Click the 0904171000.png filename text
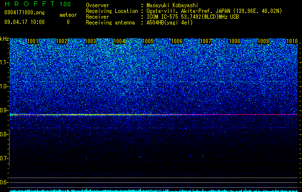 pos(24,12)
